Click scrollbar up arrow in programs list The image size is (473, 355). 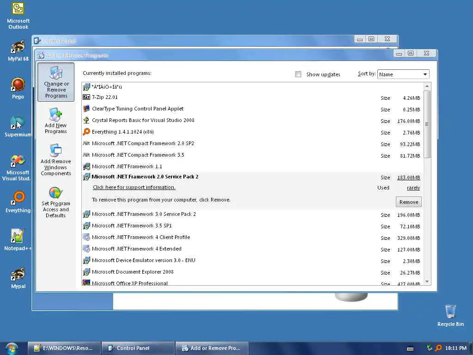point(427,86)
